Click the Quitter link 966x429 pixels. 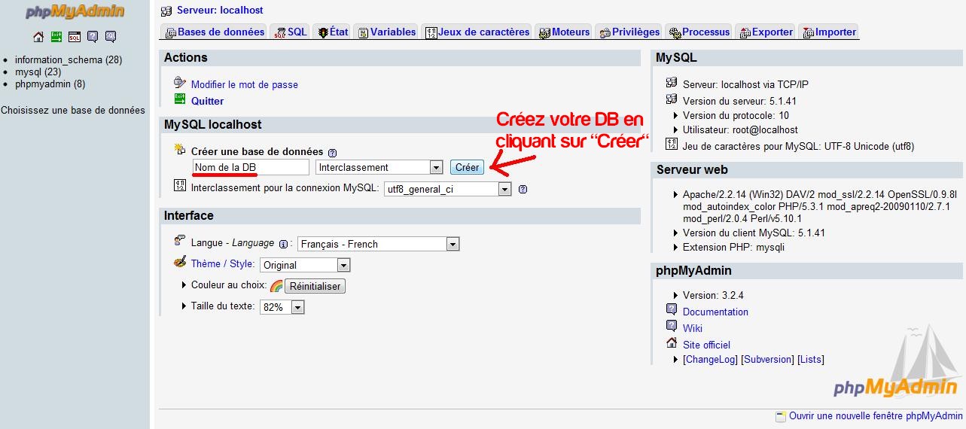[x=207, y=101]
